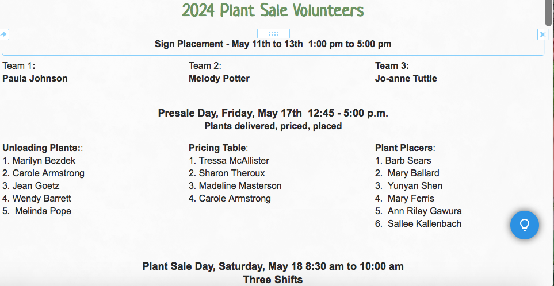
Task: Click the Plant Placers list heading
Action: click(x=405, y=148)
